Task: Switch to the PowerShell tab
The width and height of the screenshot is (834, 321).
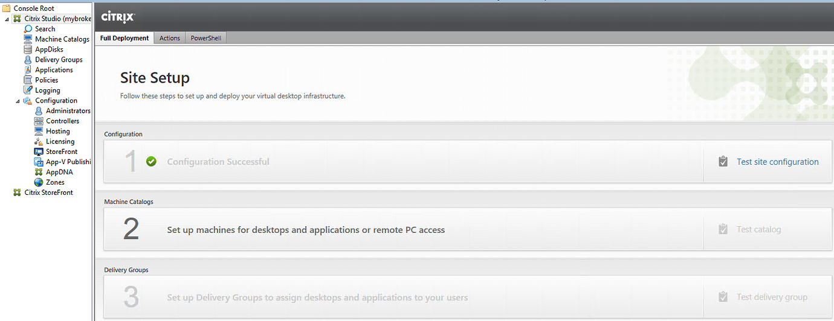Action: pyautogui.click(x=205, y=38)
